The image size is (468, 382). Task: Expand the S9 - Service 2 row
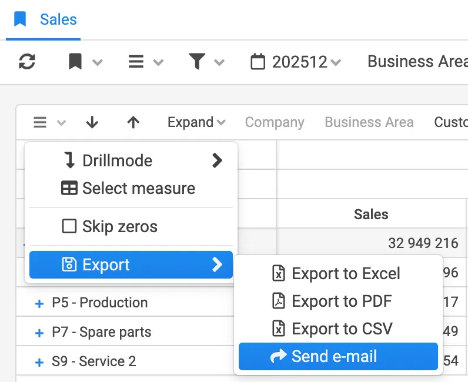tap(39, 362)
